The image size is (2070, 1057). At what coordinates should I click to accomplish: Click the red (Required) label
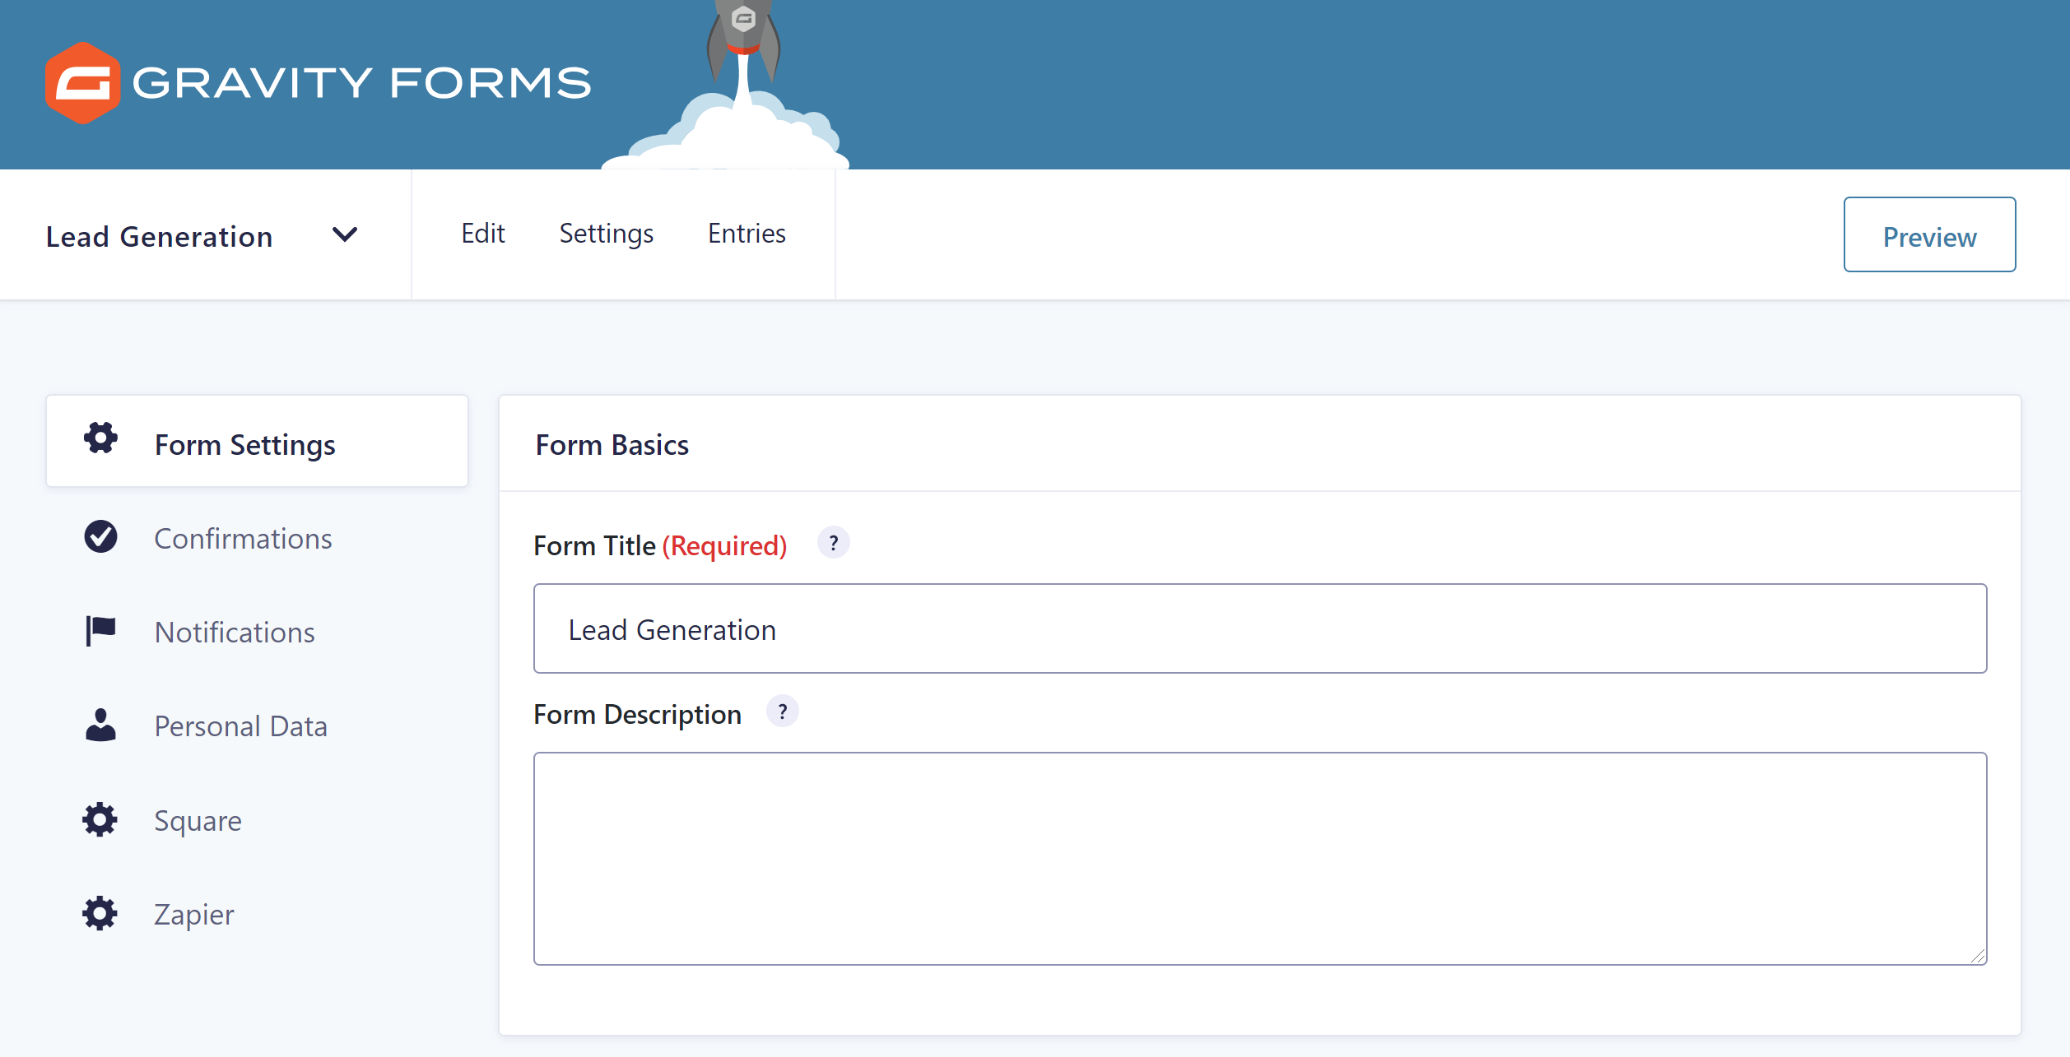[x=724, y=546]
